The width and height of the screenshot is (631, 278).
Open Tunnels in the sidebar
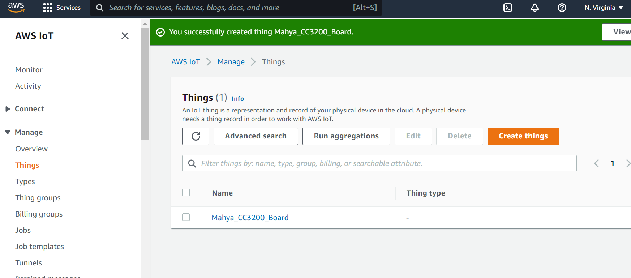[29, 263]
